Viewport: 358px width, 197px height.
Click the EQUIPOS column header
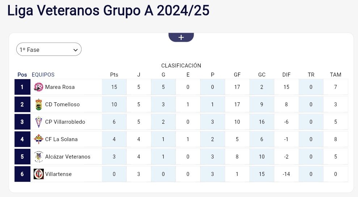(43, 75)
